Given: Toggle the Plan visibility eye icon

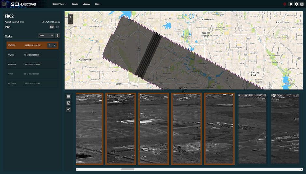Looking at the screenshot, I should click(x=58, y=27).
